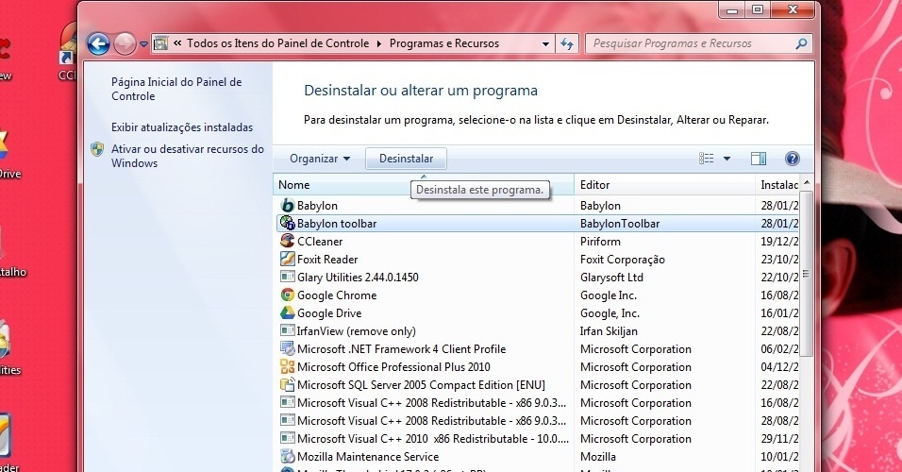Click the Programas e Recursos breadcrumb

point(444,43)
